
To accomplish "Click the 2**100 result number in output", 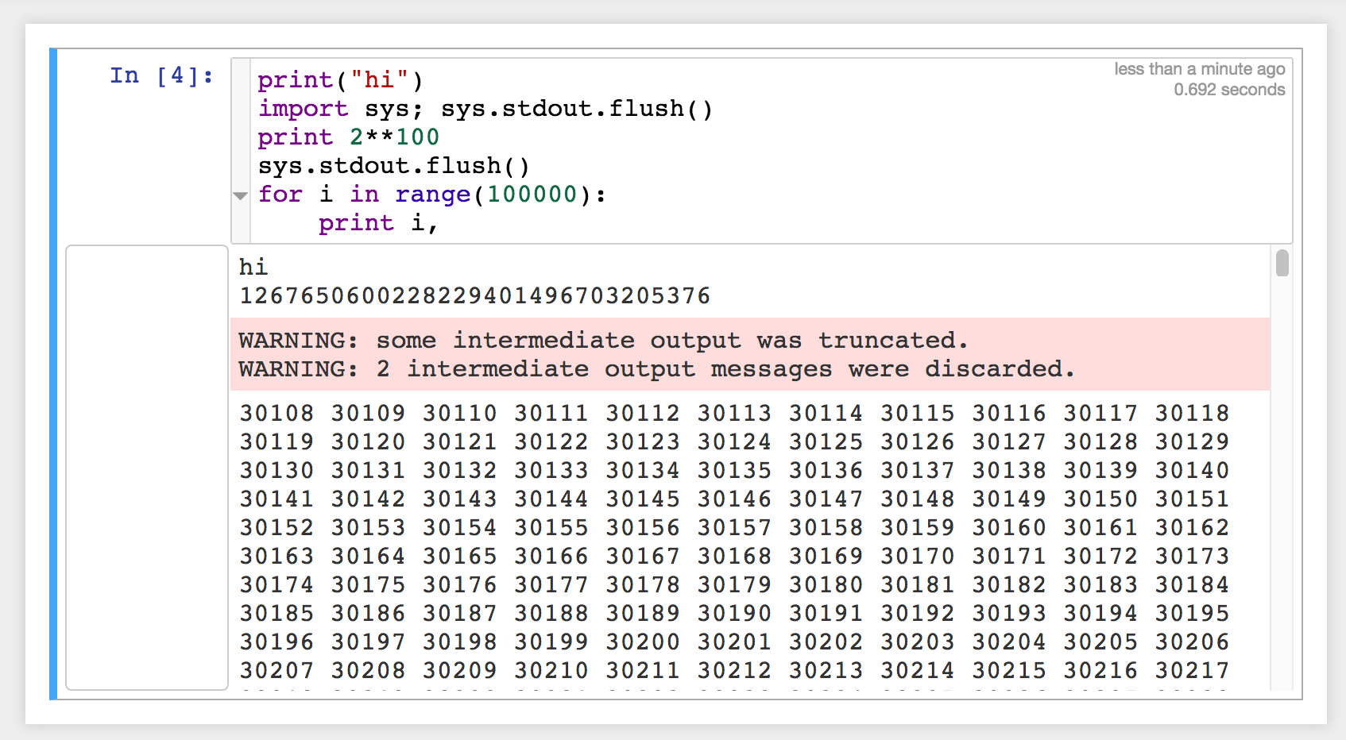I will coord(474,296).
